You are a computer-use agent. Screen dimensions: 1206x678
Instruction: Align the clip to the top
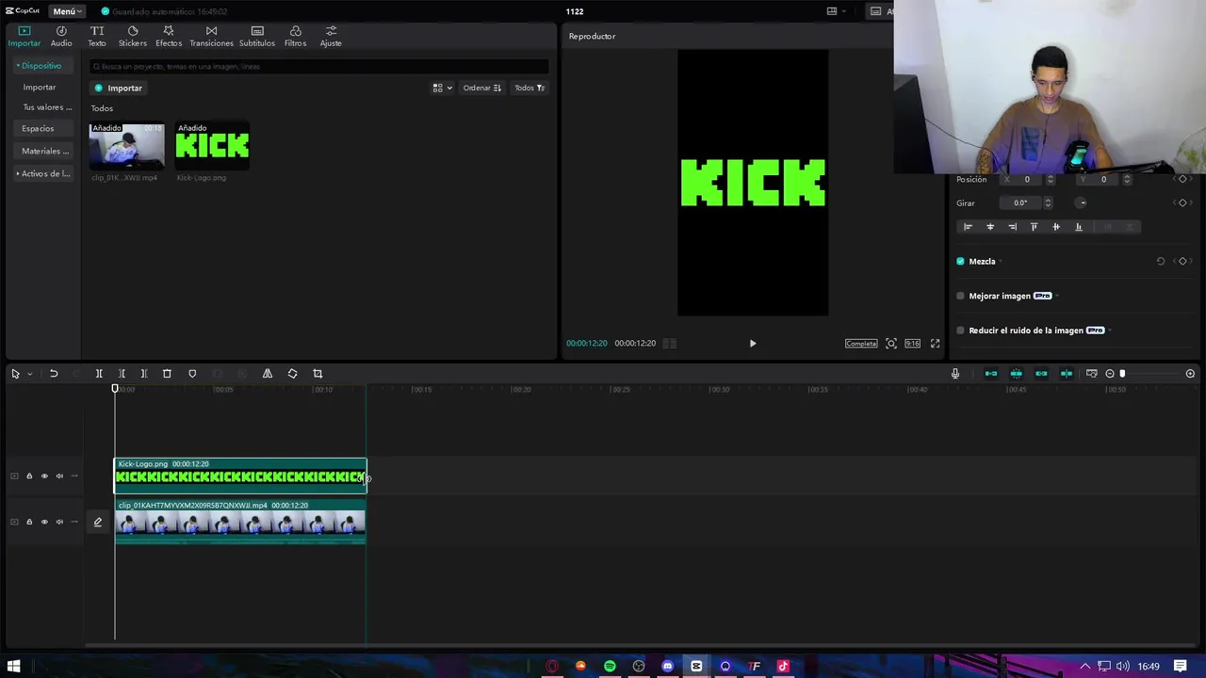pyautogui.click(x=1034, y=227)
